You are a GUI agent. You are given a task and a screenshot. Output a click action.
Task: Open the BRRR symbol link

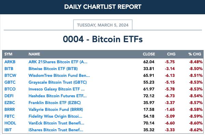[x=10, y=109]
